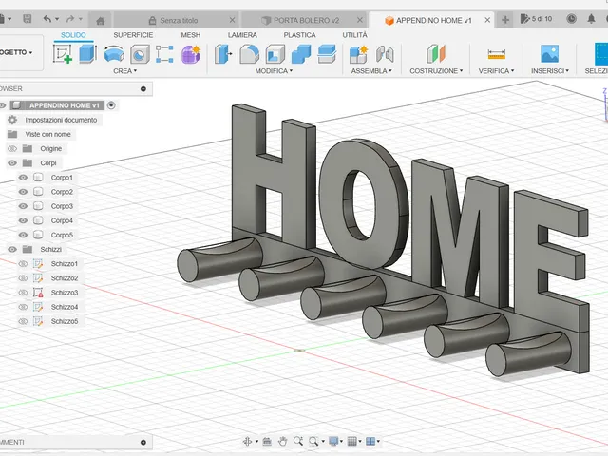This screenshot has height=456, width=608.
Task: Add a new design tab with plus button
Action: 505,20
